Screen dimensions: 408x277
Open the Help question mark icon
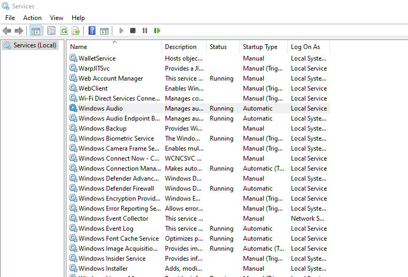pyautogui.click(x=92, y=31)
